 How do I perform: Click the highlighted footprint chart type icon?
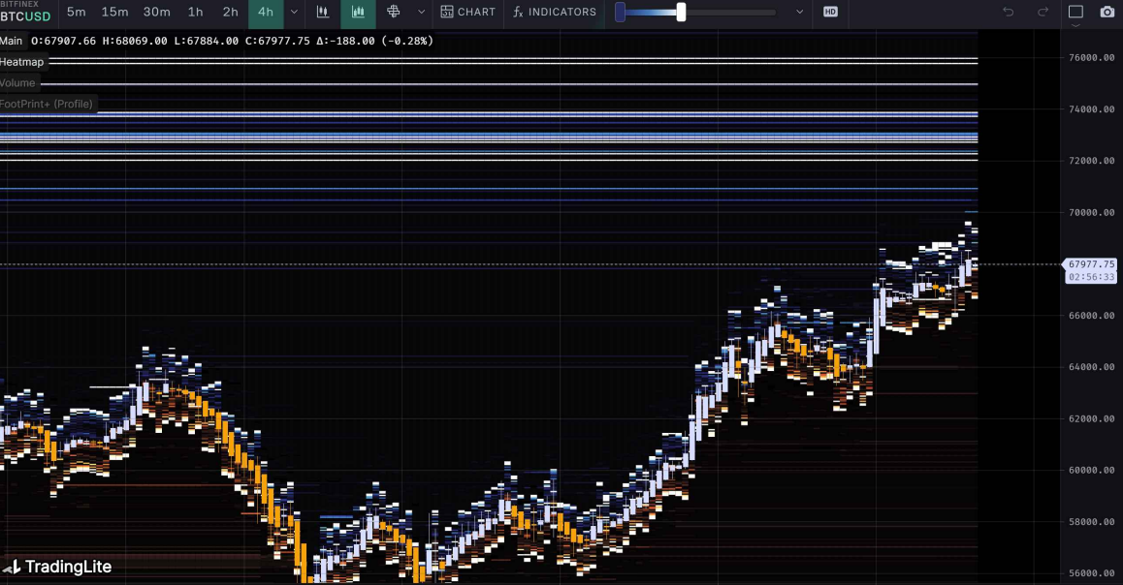coord(358,12)
